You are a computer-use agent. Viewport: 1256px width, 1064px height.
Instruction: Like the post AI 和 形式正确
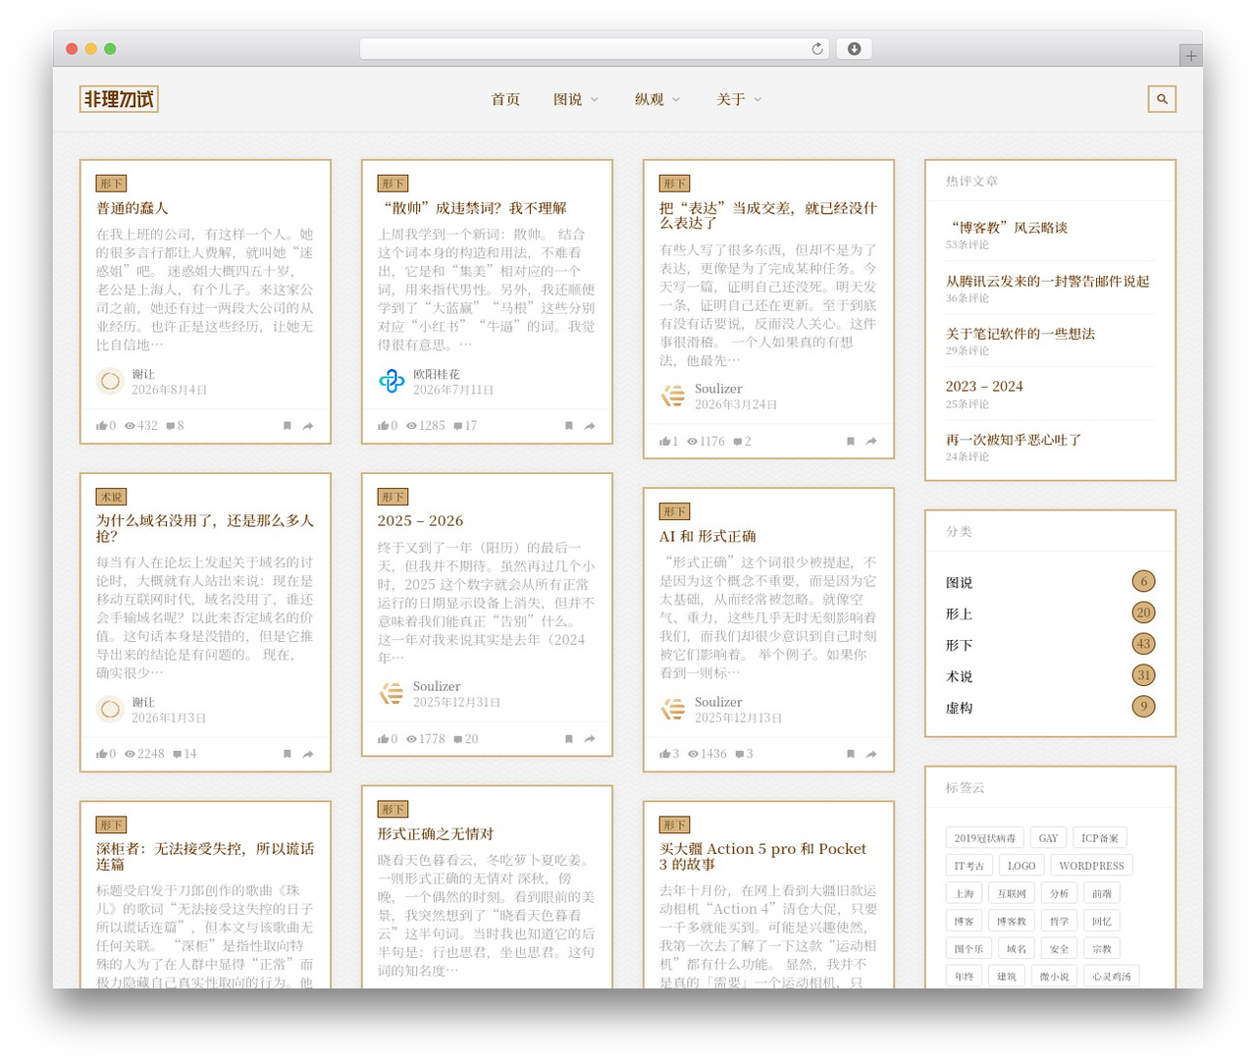(x=665, y=754)
